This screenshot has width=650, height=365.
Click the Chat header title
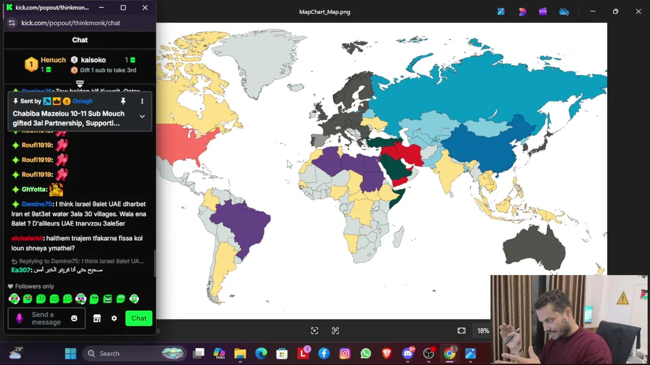point(80,40)
